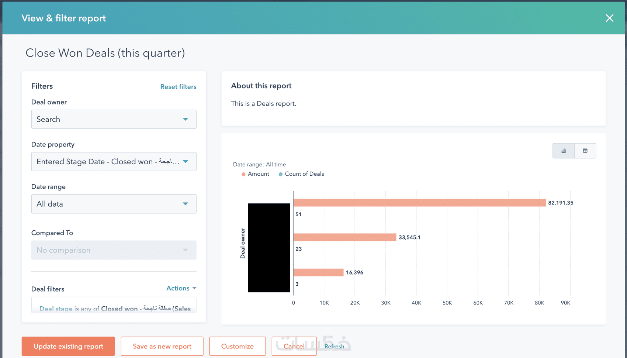Screen dimensions: 627x358
Task: Click the This is a Deals report text
Action: click(x=263, y=104)
